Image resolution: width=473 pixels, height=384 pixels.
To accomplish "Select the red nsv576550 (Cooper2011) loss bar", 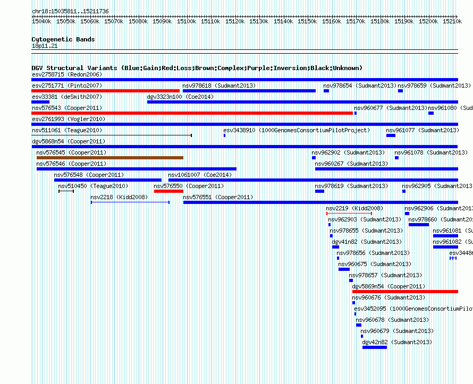I will (x=168, y=191).
